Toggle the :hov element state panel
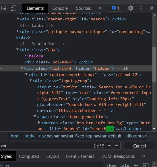Viewport: 157px width, 167px height. (111, 165)
